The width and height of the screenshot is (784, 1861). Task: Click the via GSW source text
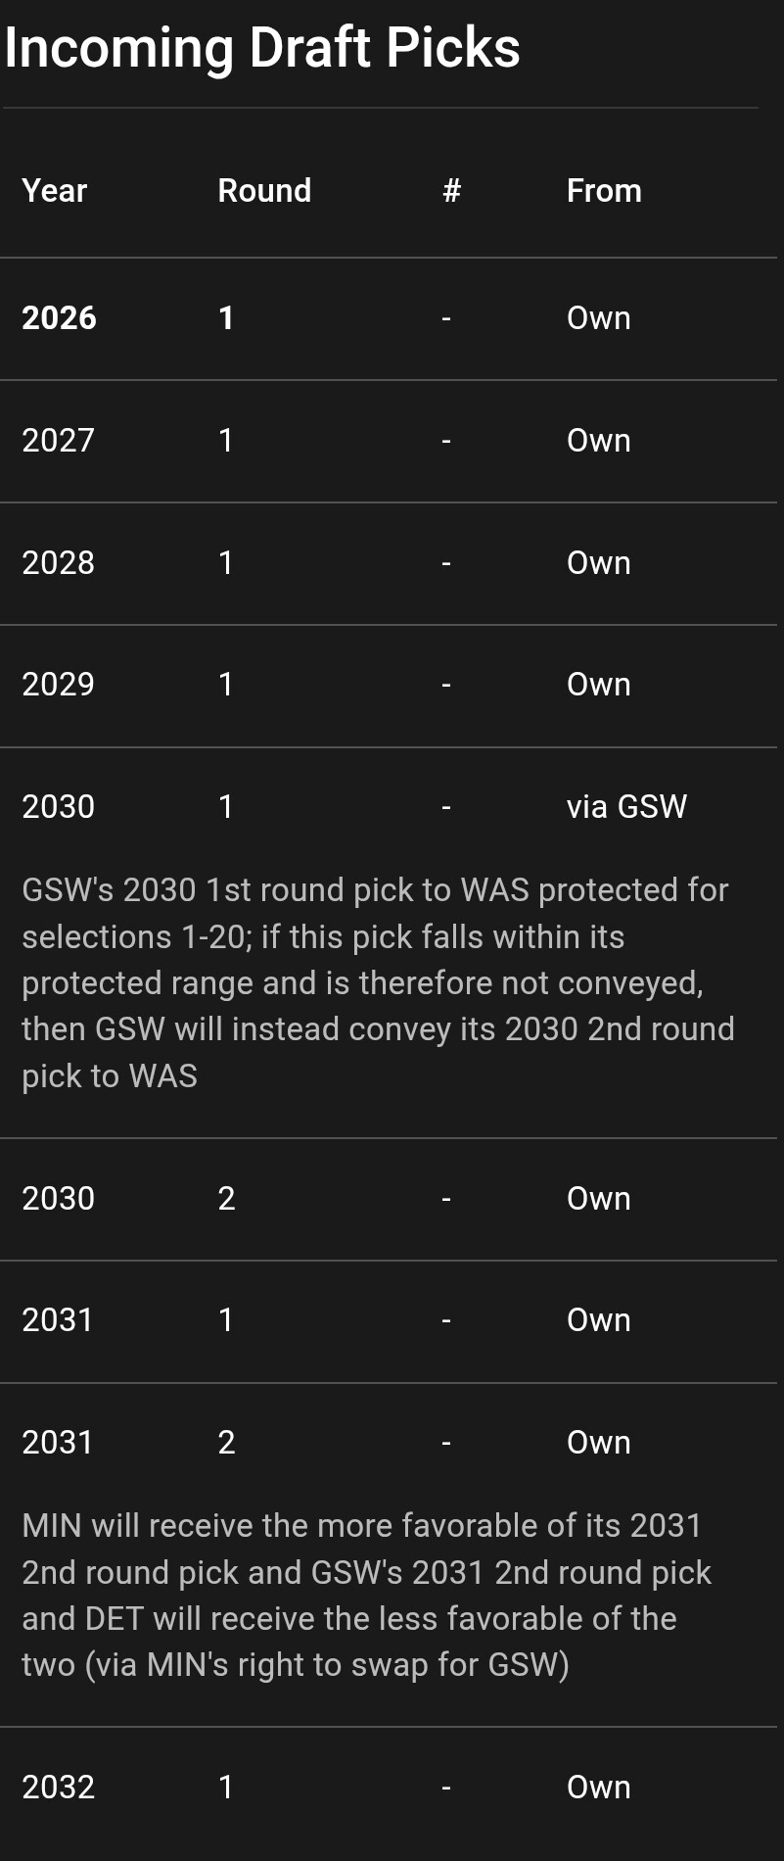click(x=626, y=807)
